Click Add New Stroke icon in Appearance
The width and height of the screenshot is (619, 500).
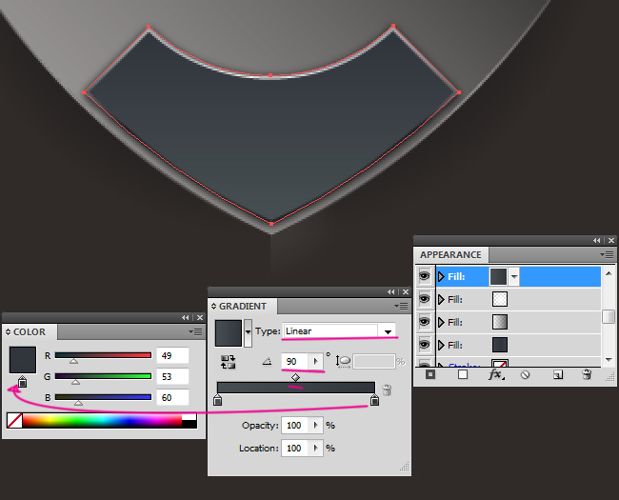click(430, 375)
